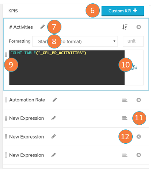Open the Formatting dropdown

(75, 41)
